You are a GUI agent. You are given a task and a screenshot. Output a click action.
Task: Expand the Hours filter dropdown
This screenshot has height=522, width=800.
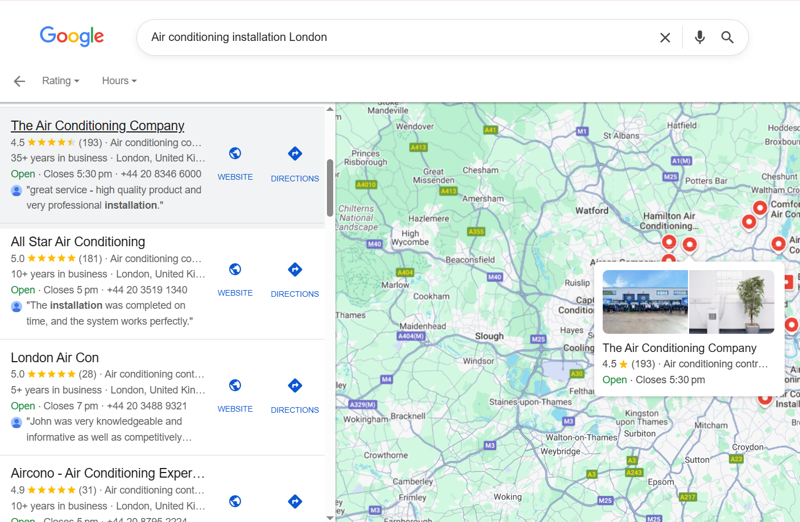point(119,81)
